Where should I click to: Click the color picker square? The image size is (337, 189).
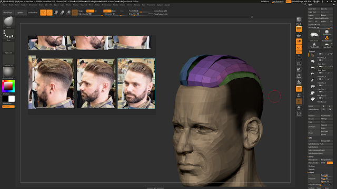pos(8,86)
